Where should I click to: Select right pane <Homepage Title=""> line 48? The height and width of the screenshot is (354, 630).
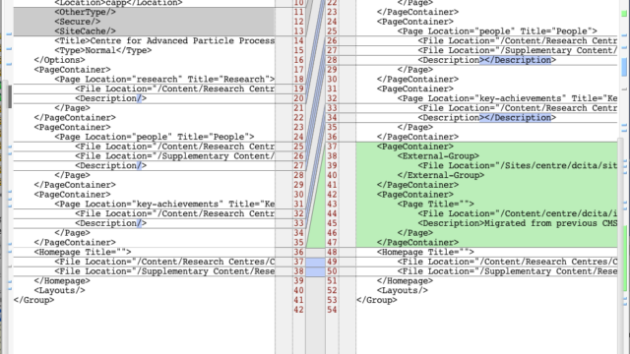425,252
